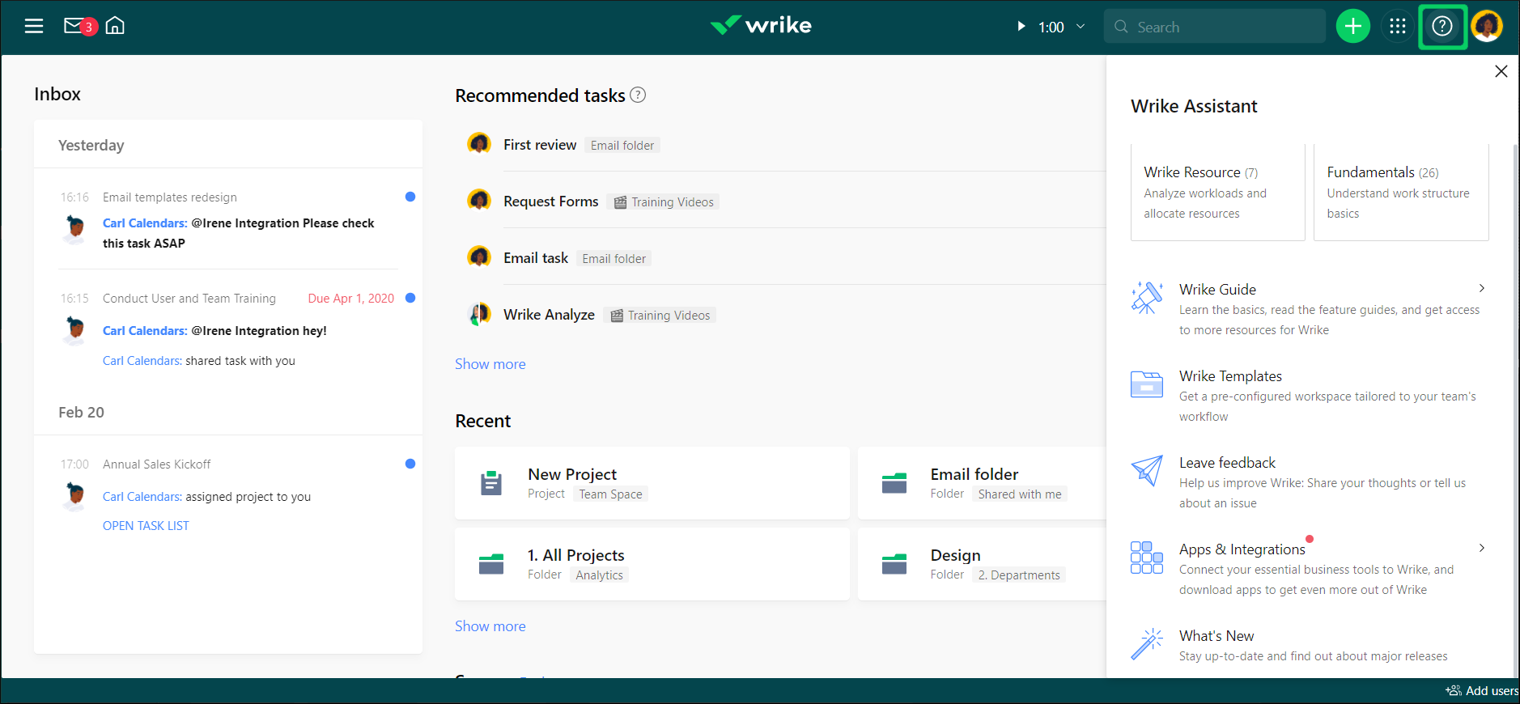The image size is (1520, 704).
Task: Open the Email task recommended task
Action: point(536,258)
